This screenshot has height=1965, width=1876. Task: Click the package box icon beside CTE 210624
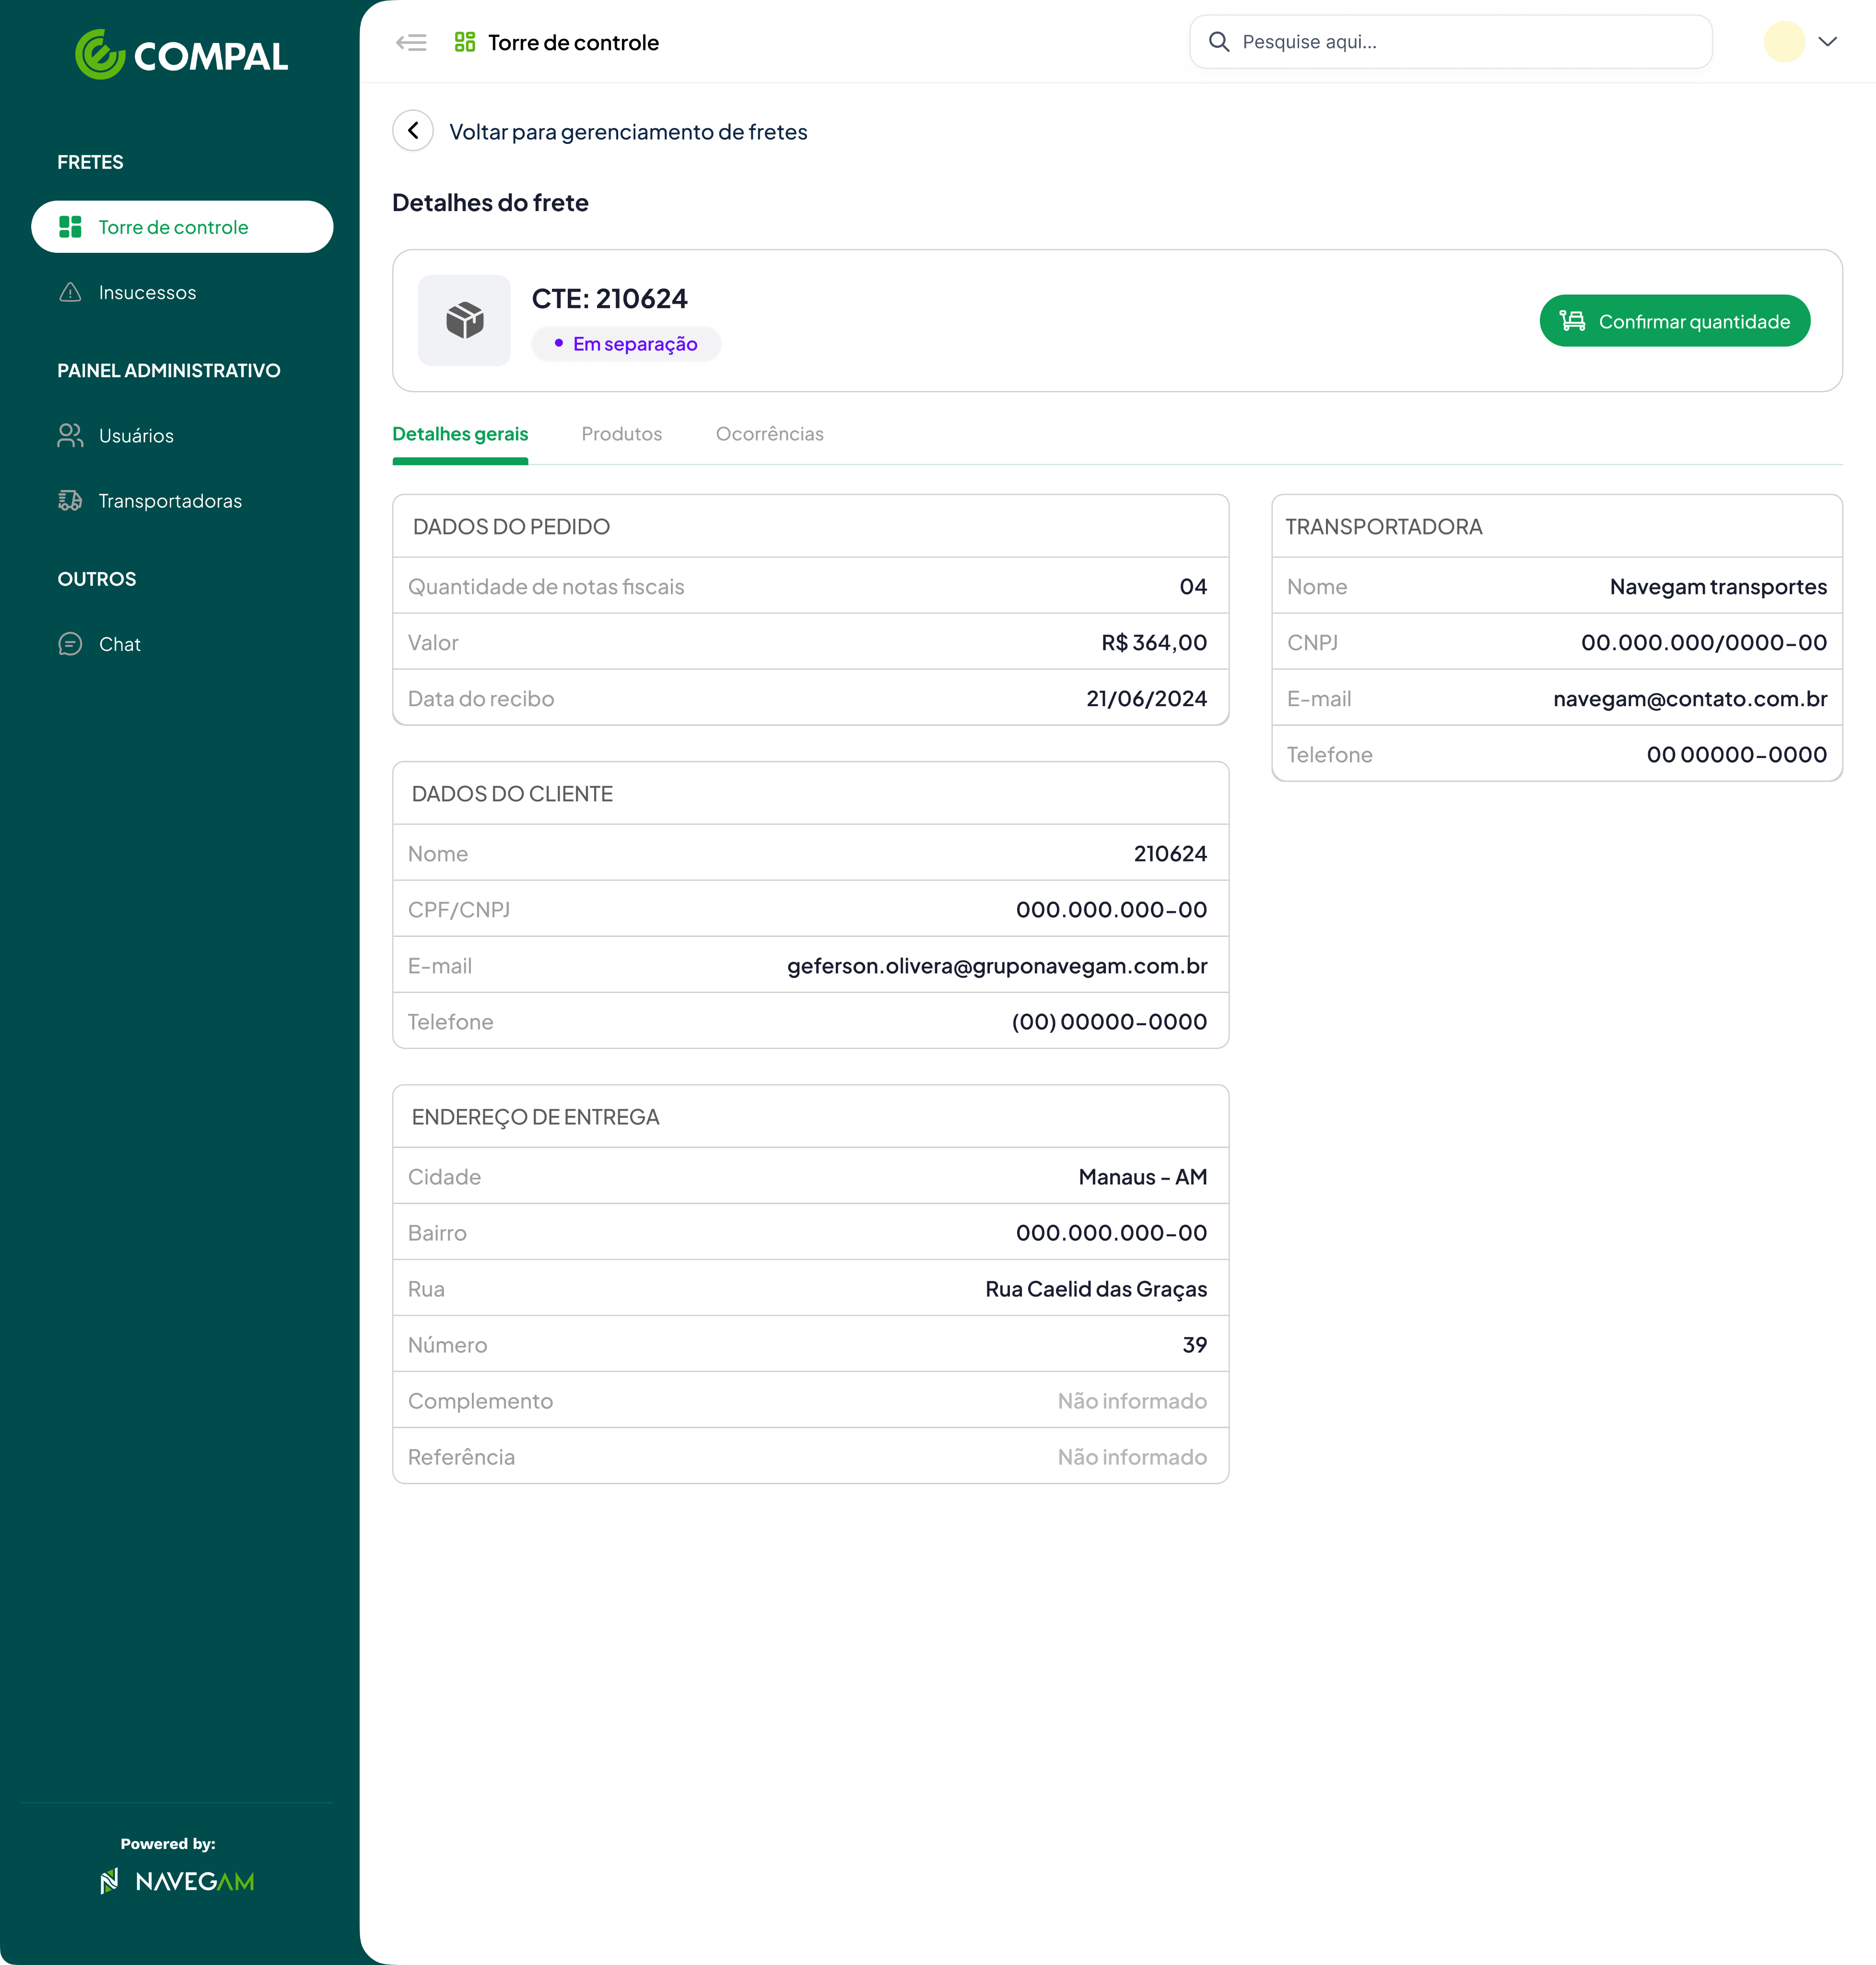[464, 320]
